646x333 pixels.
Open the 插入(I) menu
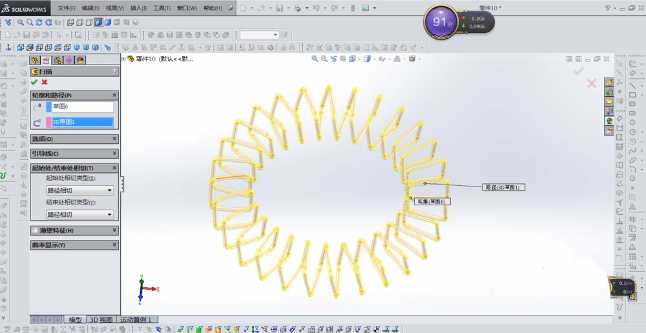[x=138, y=8]
